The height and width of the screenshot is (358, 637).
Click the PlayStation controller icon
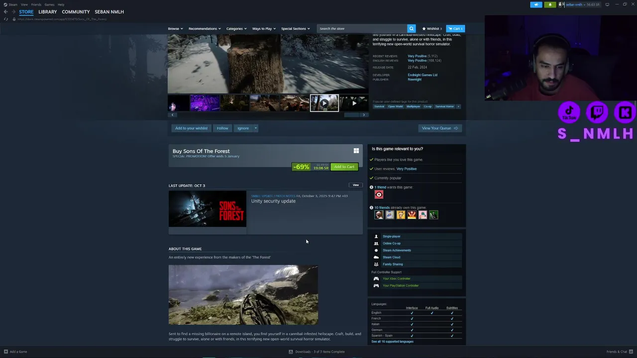[376, 285]
